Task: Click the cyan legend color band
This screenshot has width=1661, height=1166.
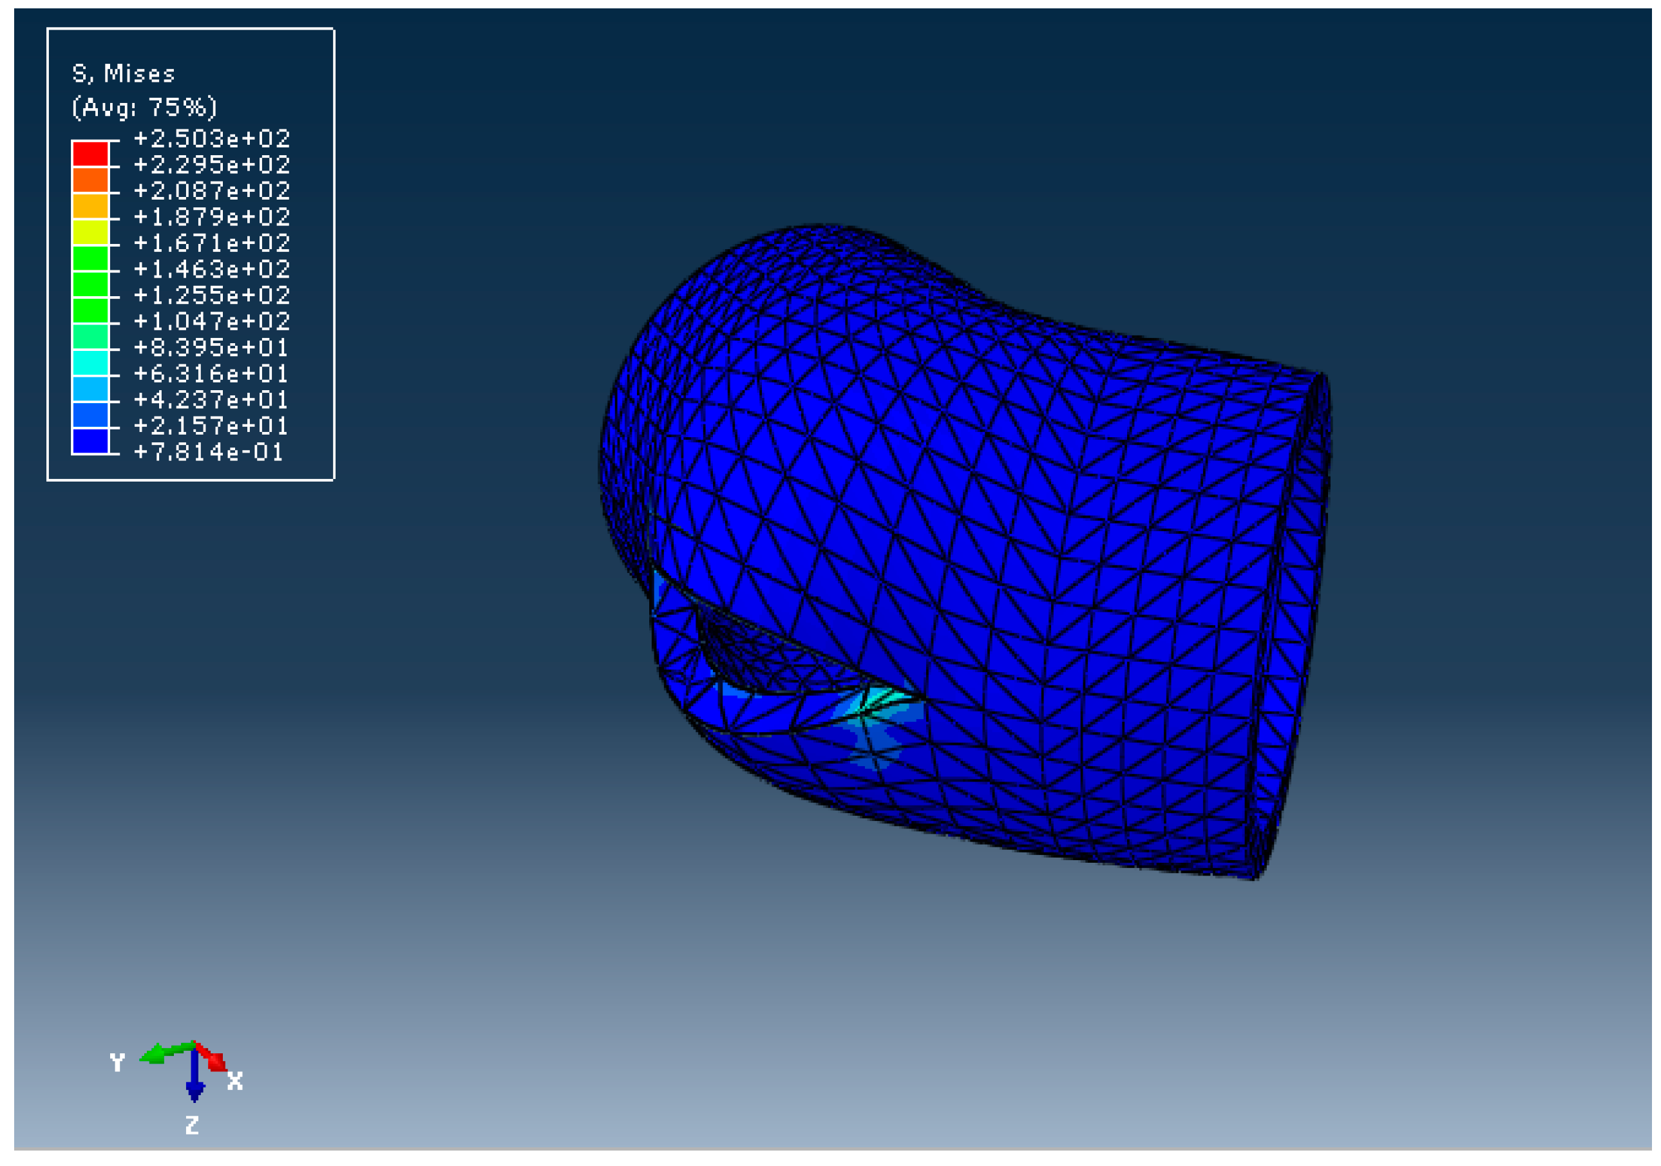Action: 90,362
